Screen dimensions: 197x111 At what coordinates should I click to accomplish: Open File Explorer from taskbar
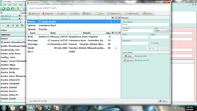click(13, 108)
